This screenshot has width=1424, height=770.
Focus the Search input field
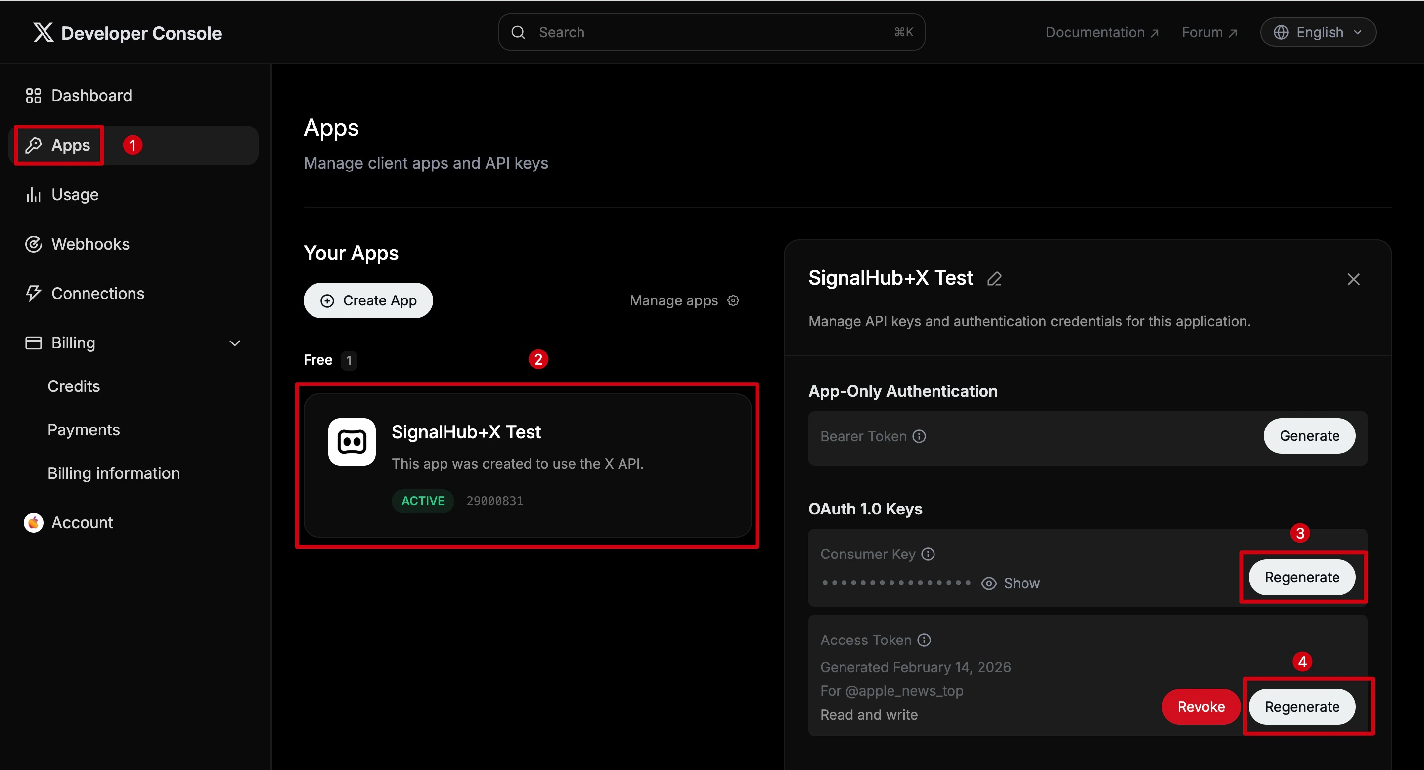712,32
